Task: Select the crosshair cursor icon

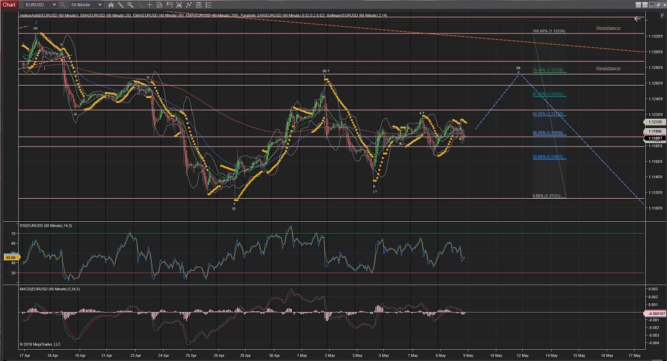Action: tap(149, 4)
